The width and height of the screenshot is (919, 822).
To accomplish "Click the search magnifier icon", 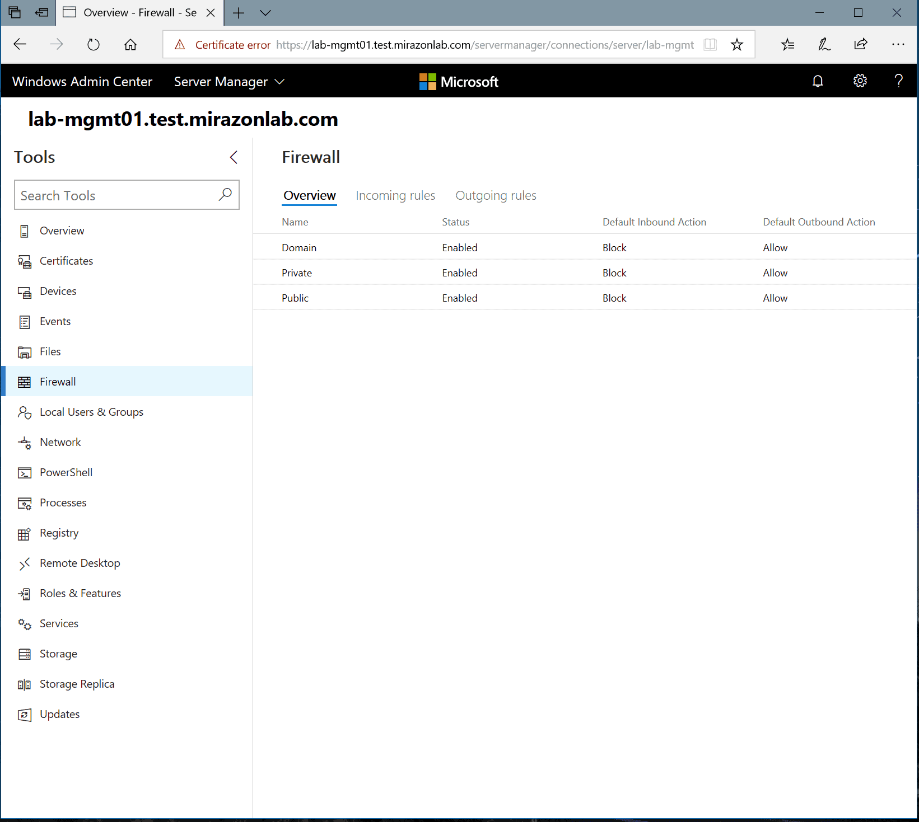I will 225,195.
